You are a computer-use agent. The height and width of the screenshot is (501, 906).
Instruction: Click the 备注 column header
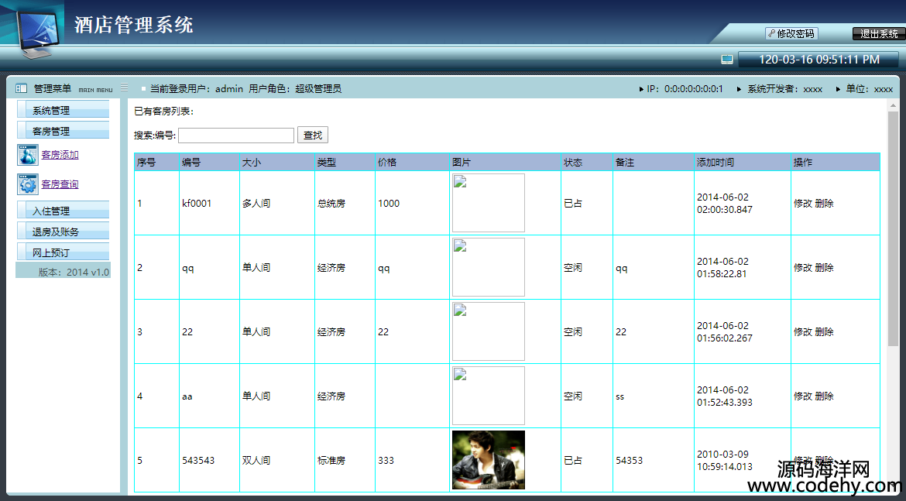pos(654,163)
